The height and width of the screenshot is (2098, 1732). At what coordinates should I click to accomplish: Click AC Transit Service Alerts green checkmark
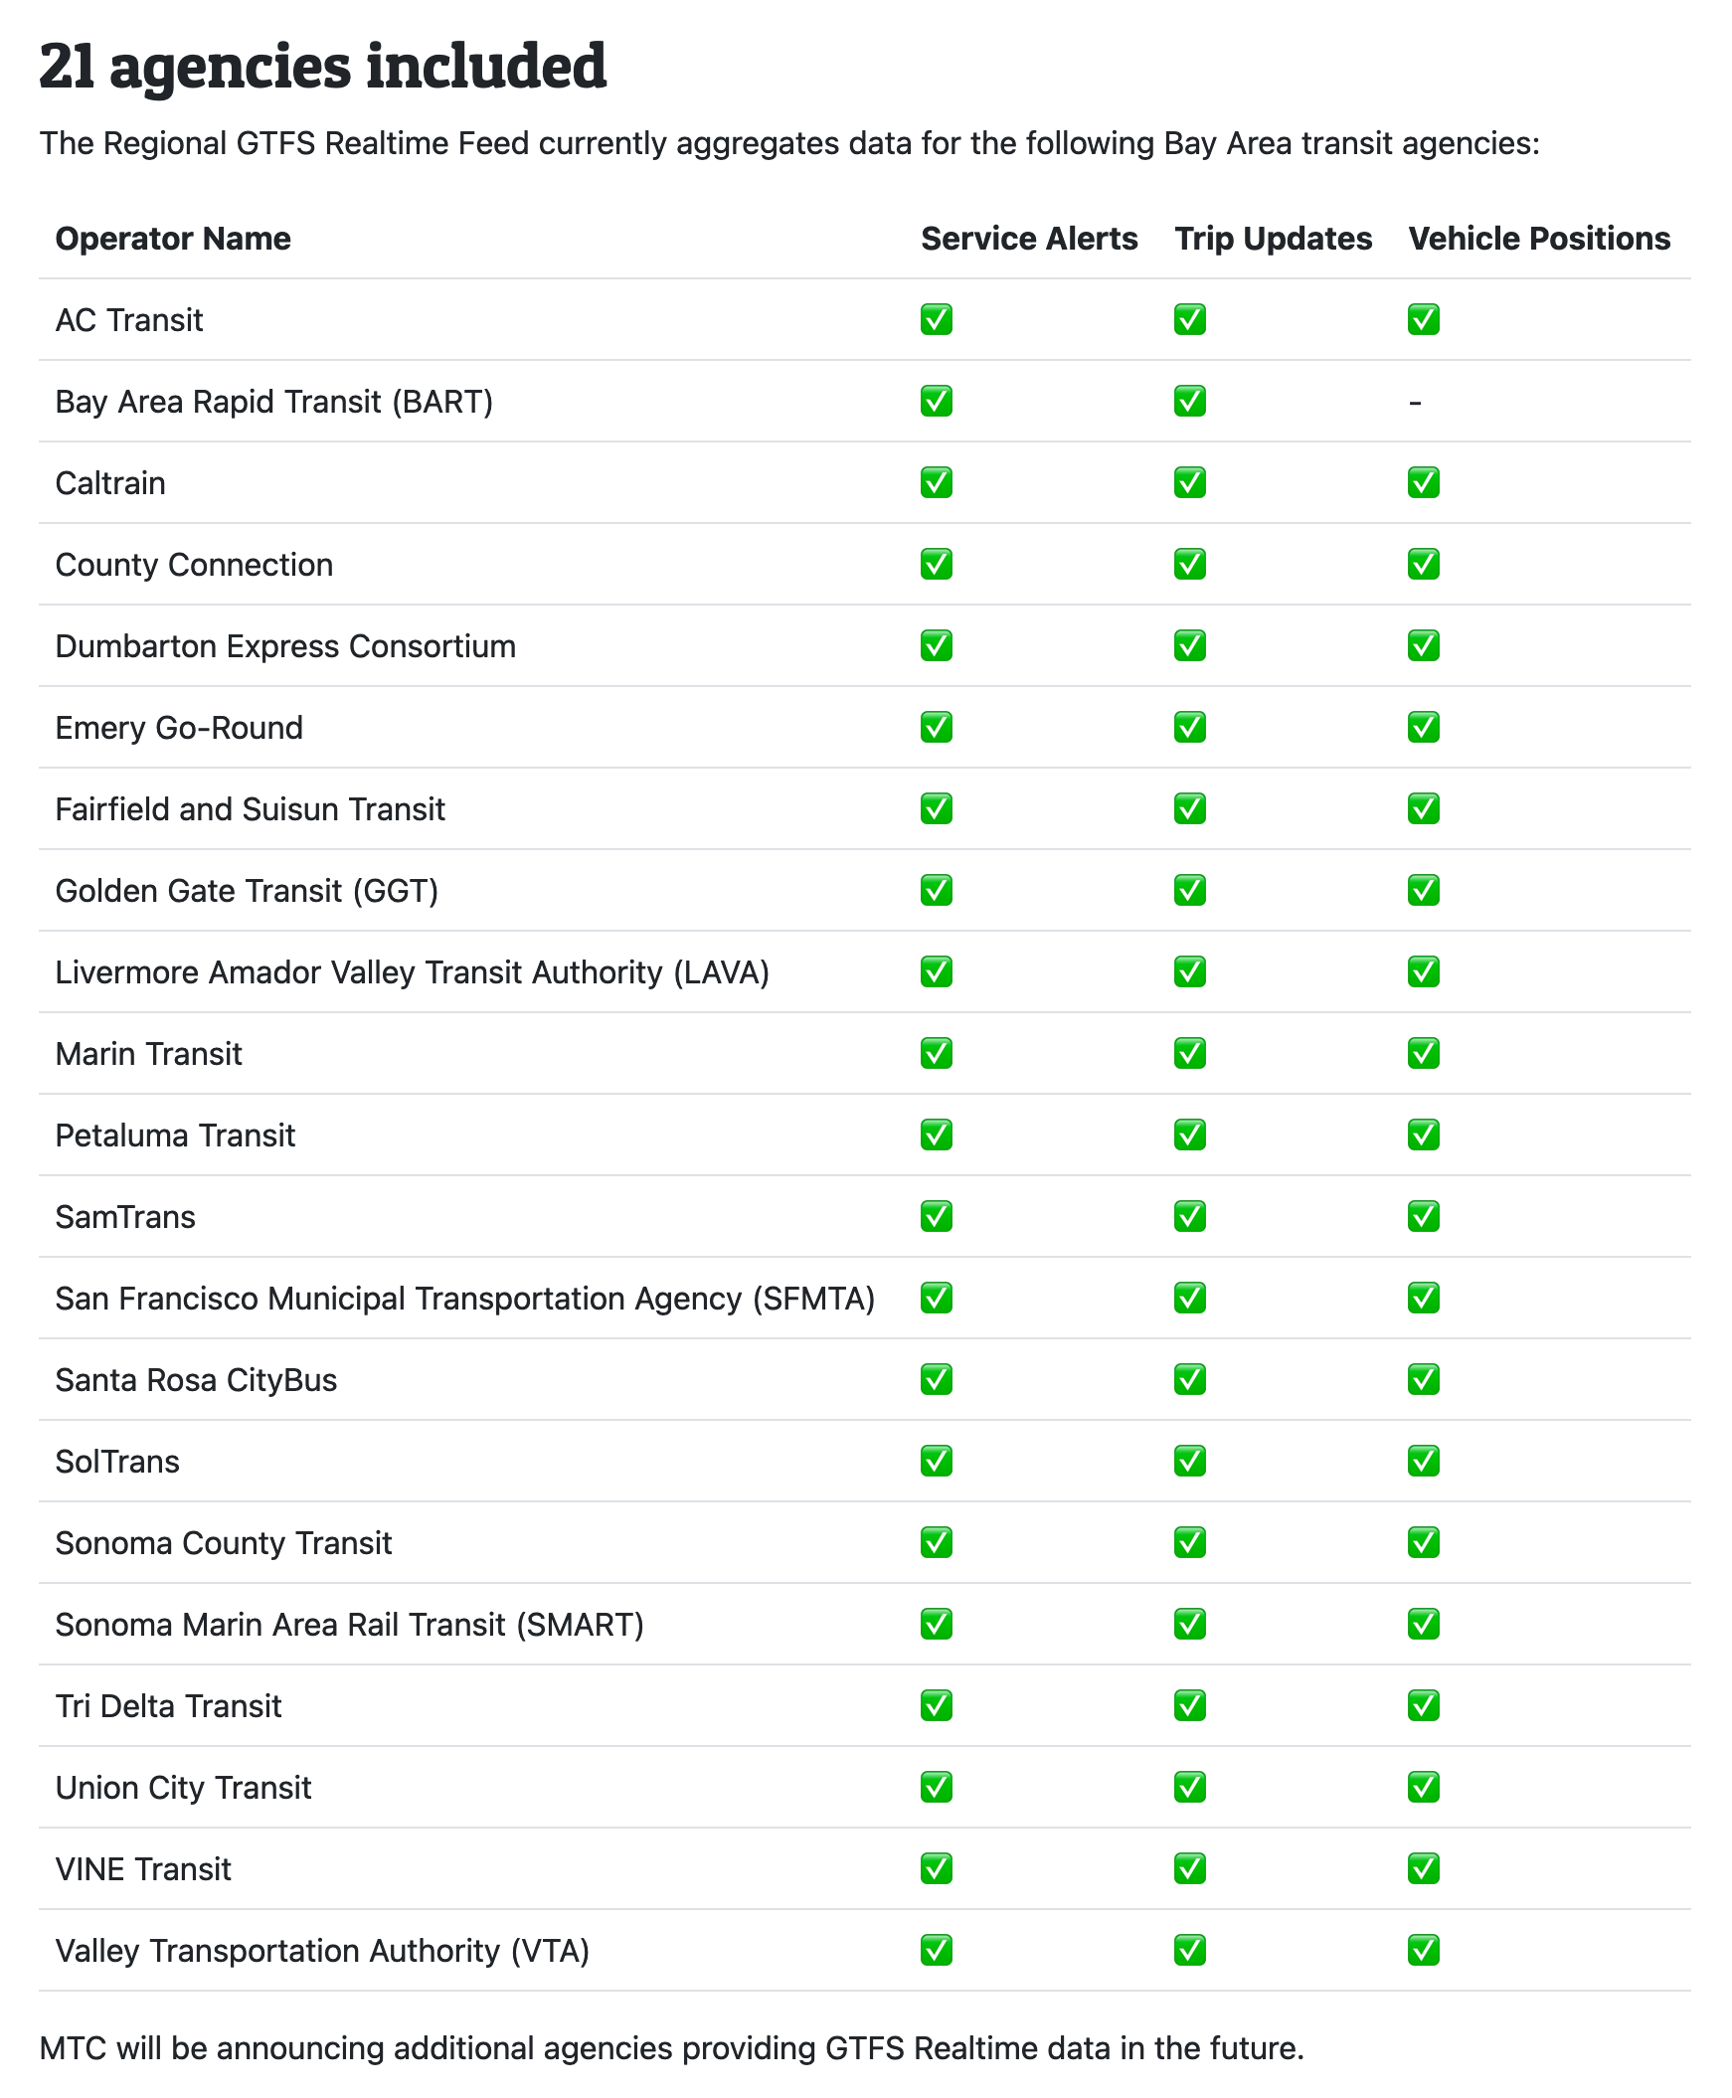936,319
